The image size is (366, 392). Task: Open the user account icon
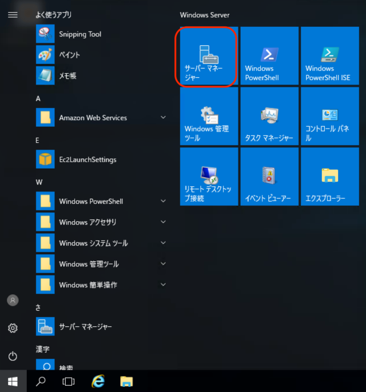pyautogui.click(x=13, y=300)
